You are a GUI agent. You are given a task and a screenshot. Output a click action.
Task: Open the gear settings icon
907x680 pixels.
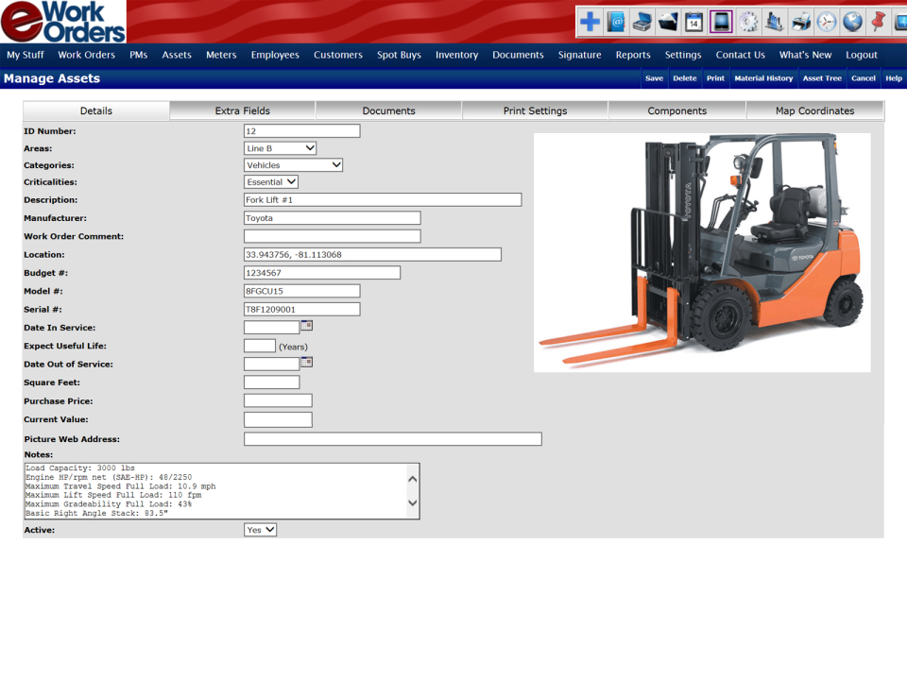click(748, 22)
